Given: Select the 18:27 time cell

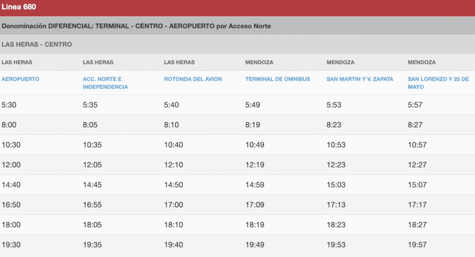Looking at the screenshot, I should point(417,225).
